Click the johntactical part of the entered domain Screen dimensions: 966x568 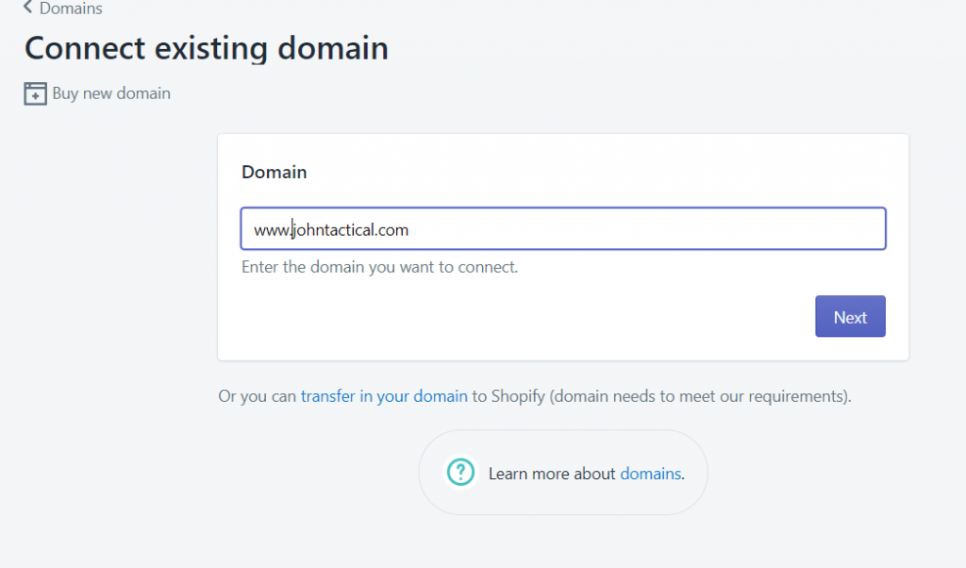point(333,230)
